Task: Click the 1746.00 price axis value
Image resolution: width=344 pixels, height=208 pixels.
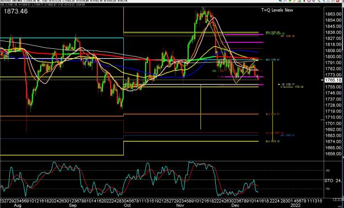Action: coord(333,93)
